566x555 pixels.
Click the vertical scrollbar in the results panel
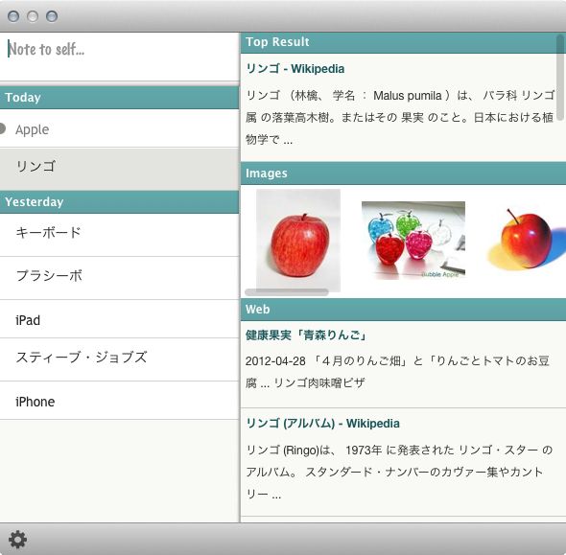point(560,78)
